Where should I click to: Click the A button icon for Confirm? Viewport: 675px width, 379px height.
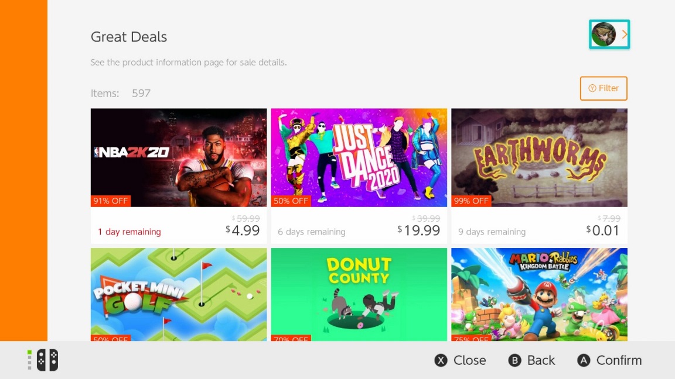tap(584, 360)
